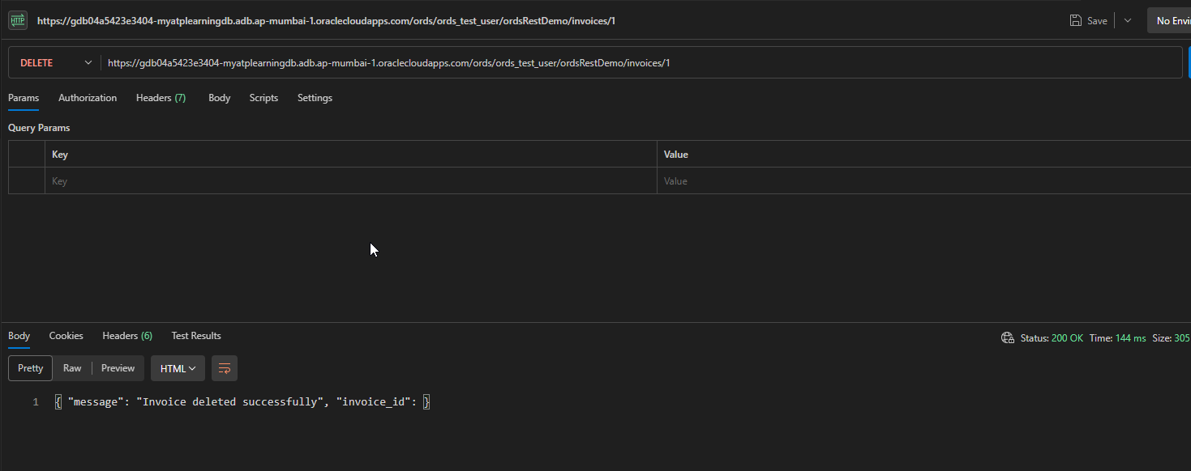This screenshot has width=1191, height=471.
Task: Switch to the Authorization tab
Action: tap(87, 97)
